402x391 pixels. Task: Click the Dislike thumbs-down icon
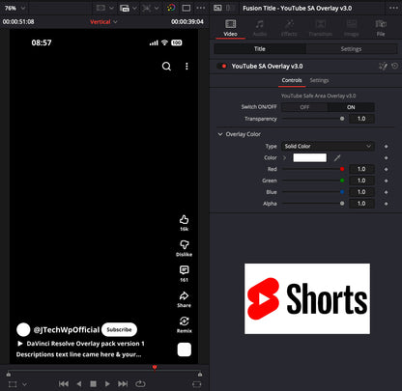click(x=184, y=244)
